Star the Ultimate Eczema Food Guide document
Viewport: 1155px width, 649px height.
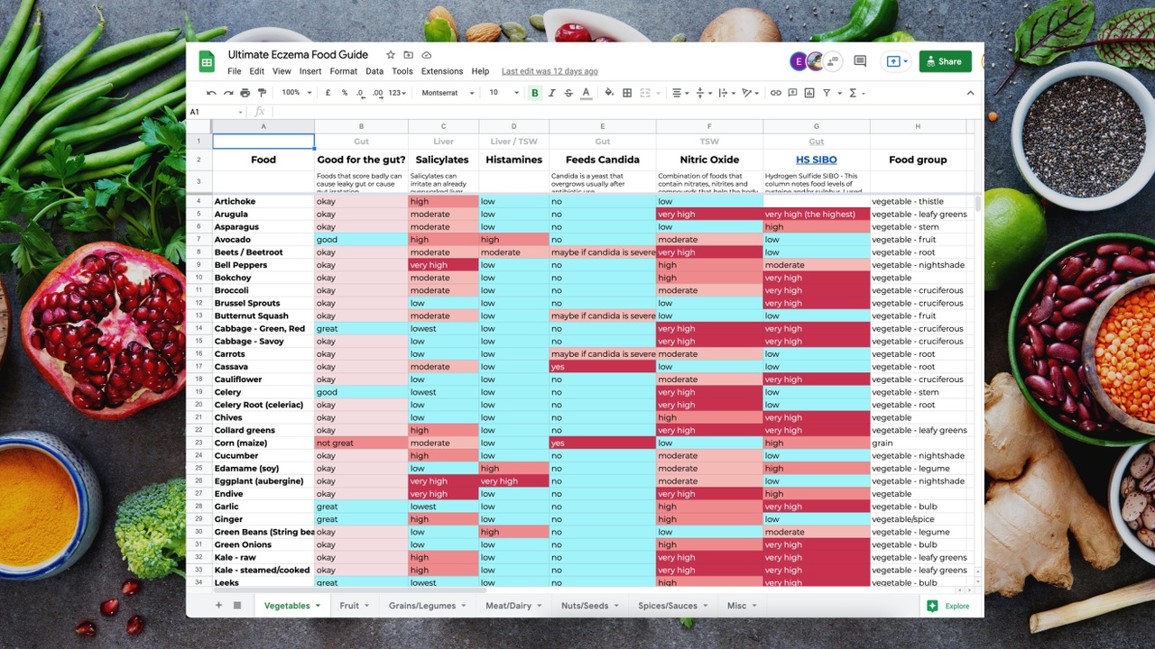(x=391, y=55)
